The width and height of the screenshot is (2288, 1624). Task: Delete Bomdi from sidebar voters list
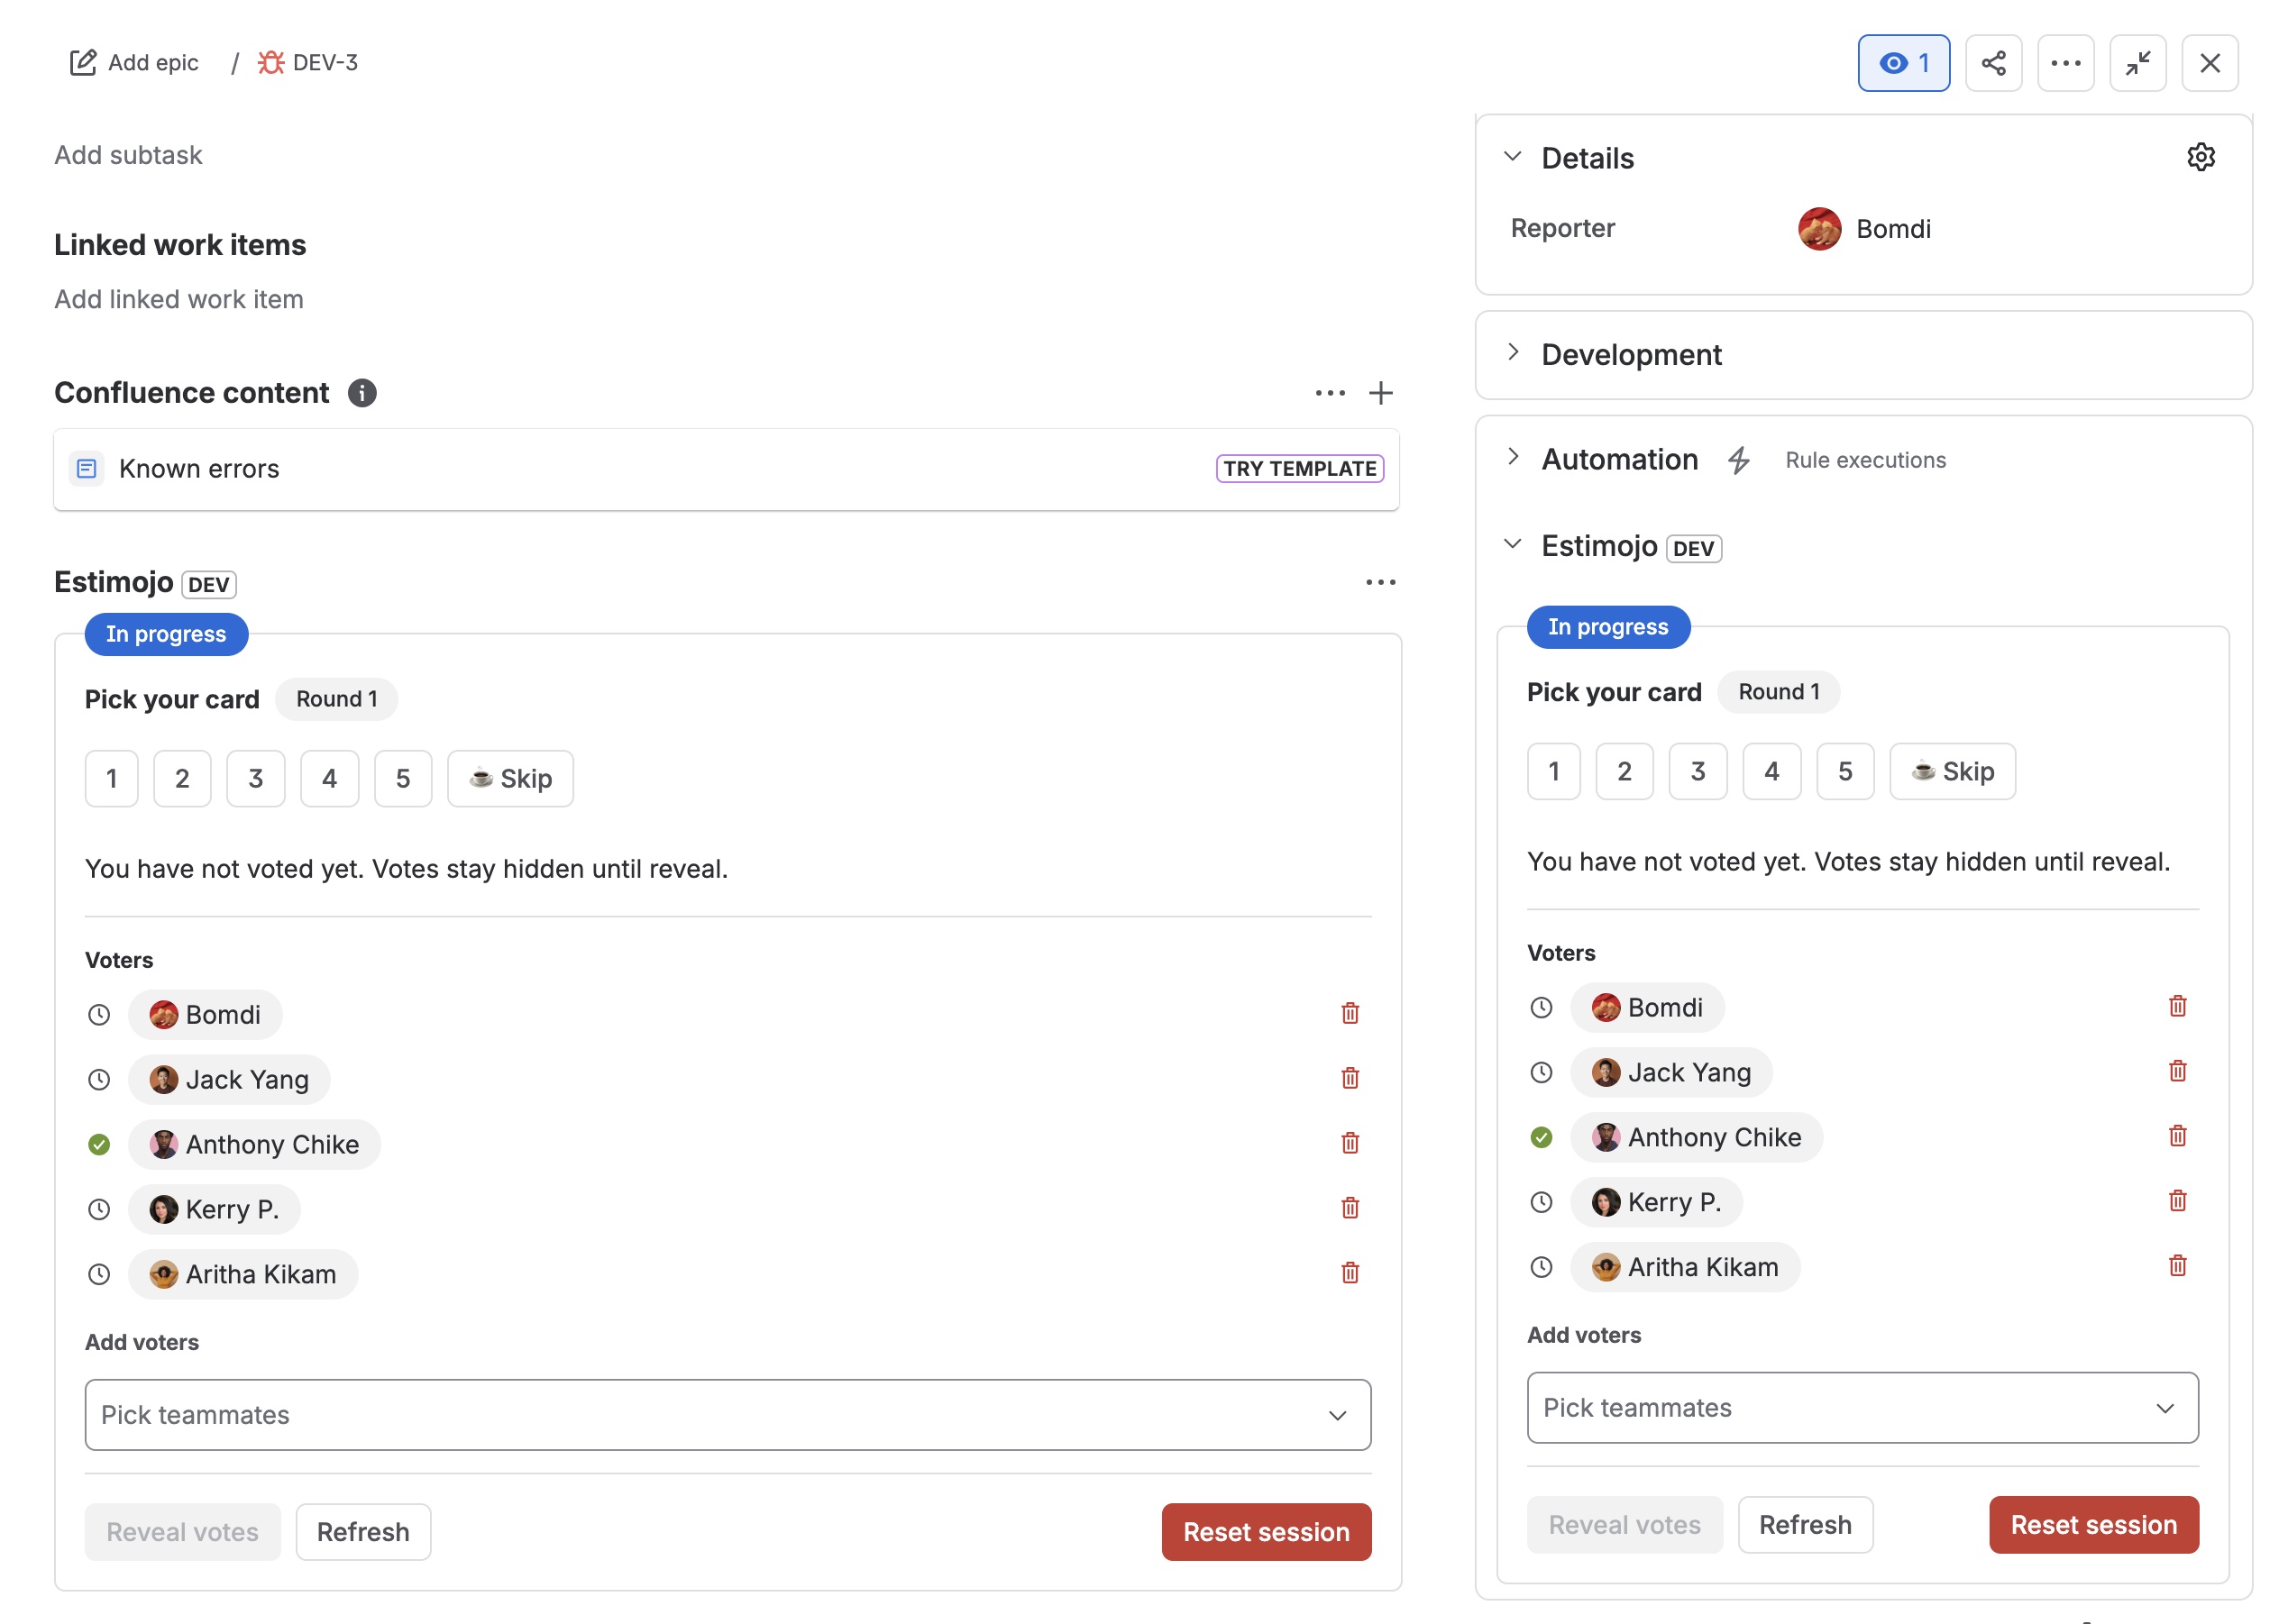point(2177,1006)
